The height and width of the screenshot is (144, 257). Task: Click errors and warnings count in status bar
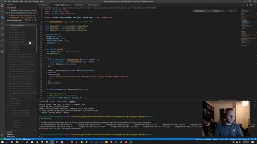pyautogui.click(x=18, y=139)
